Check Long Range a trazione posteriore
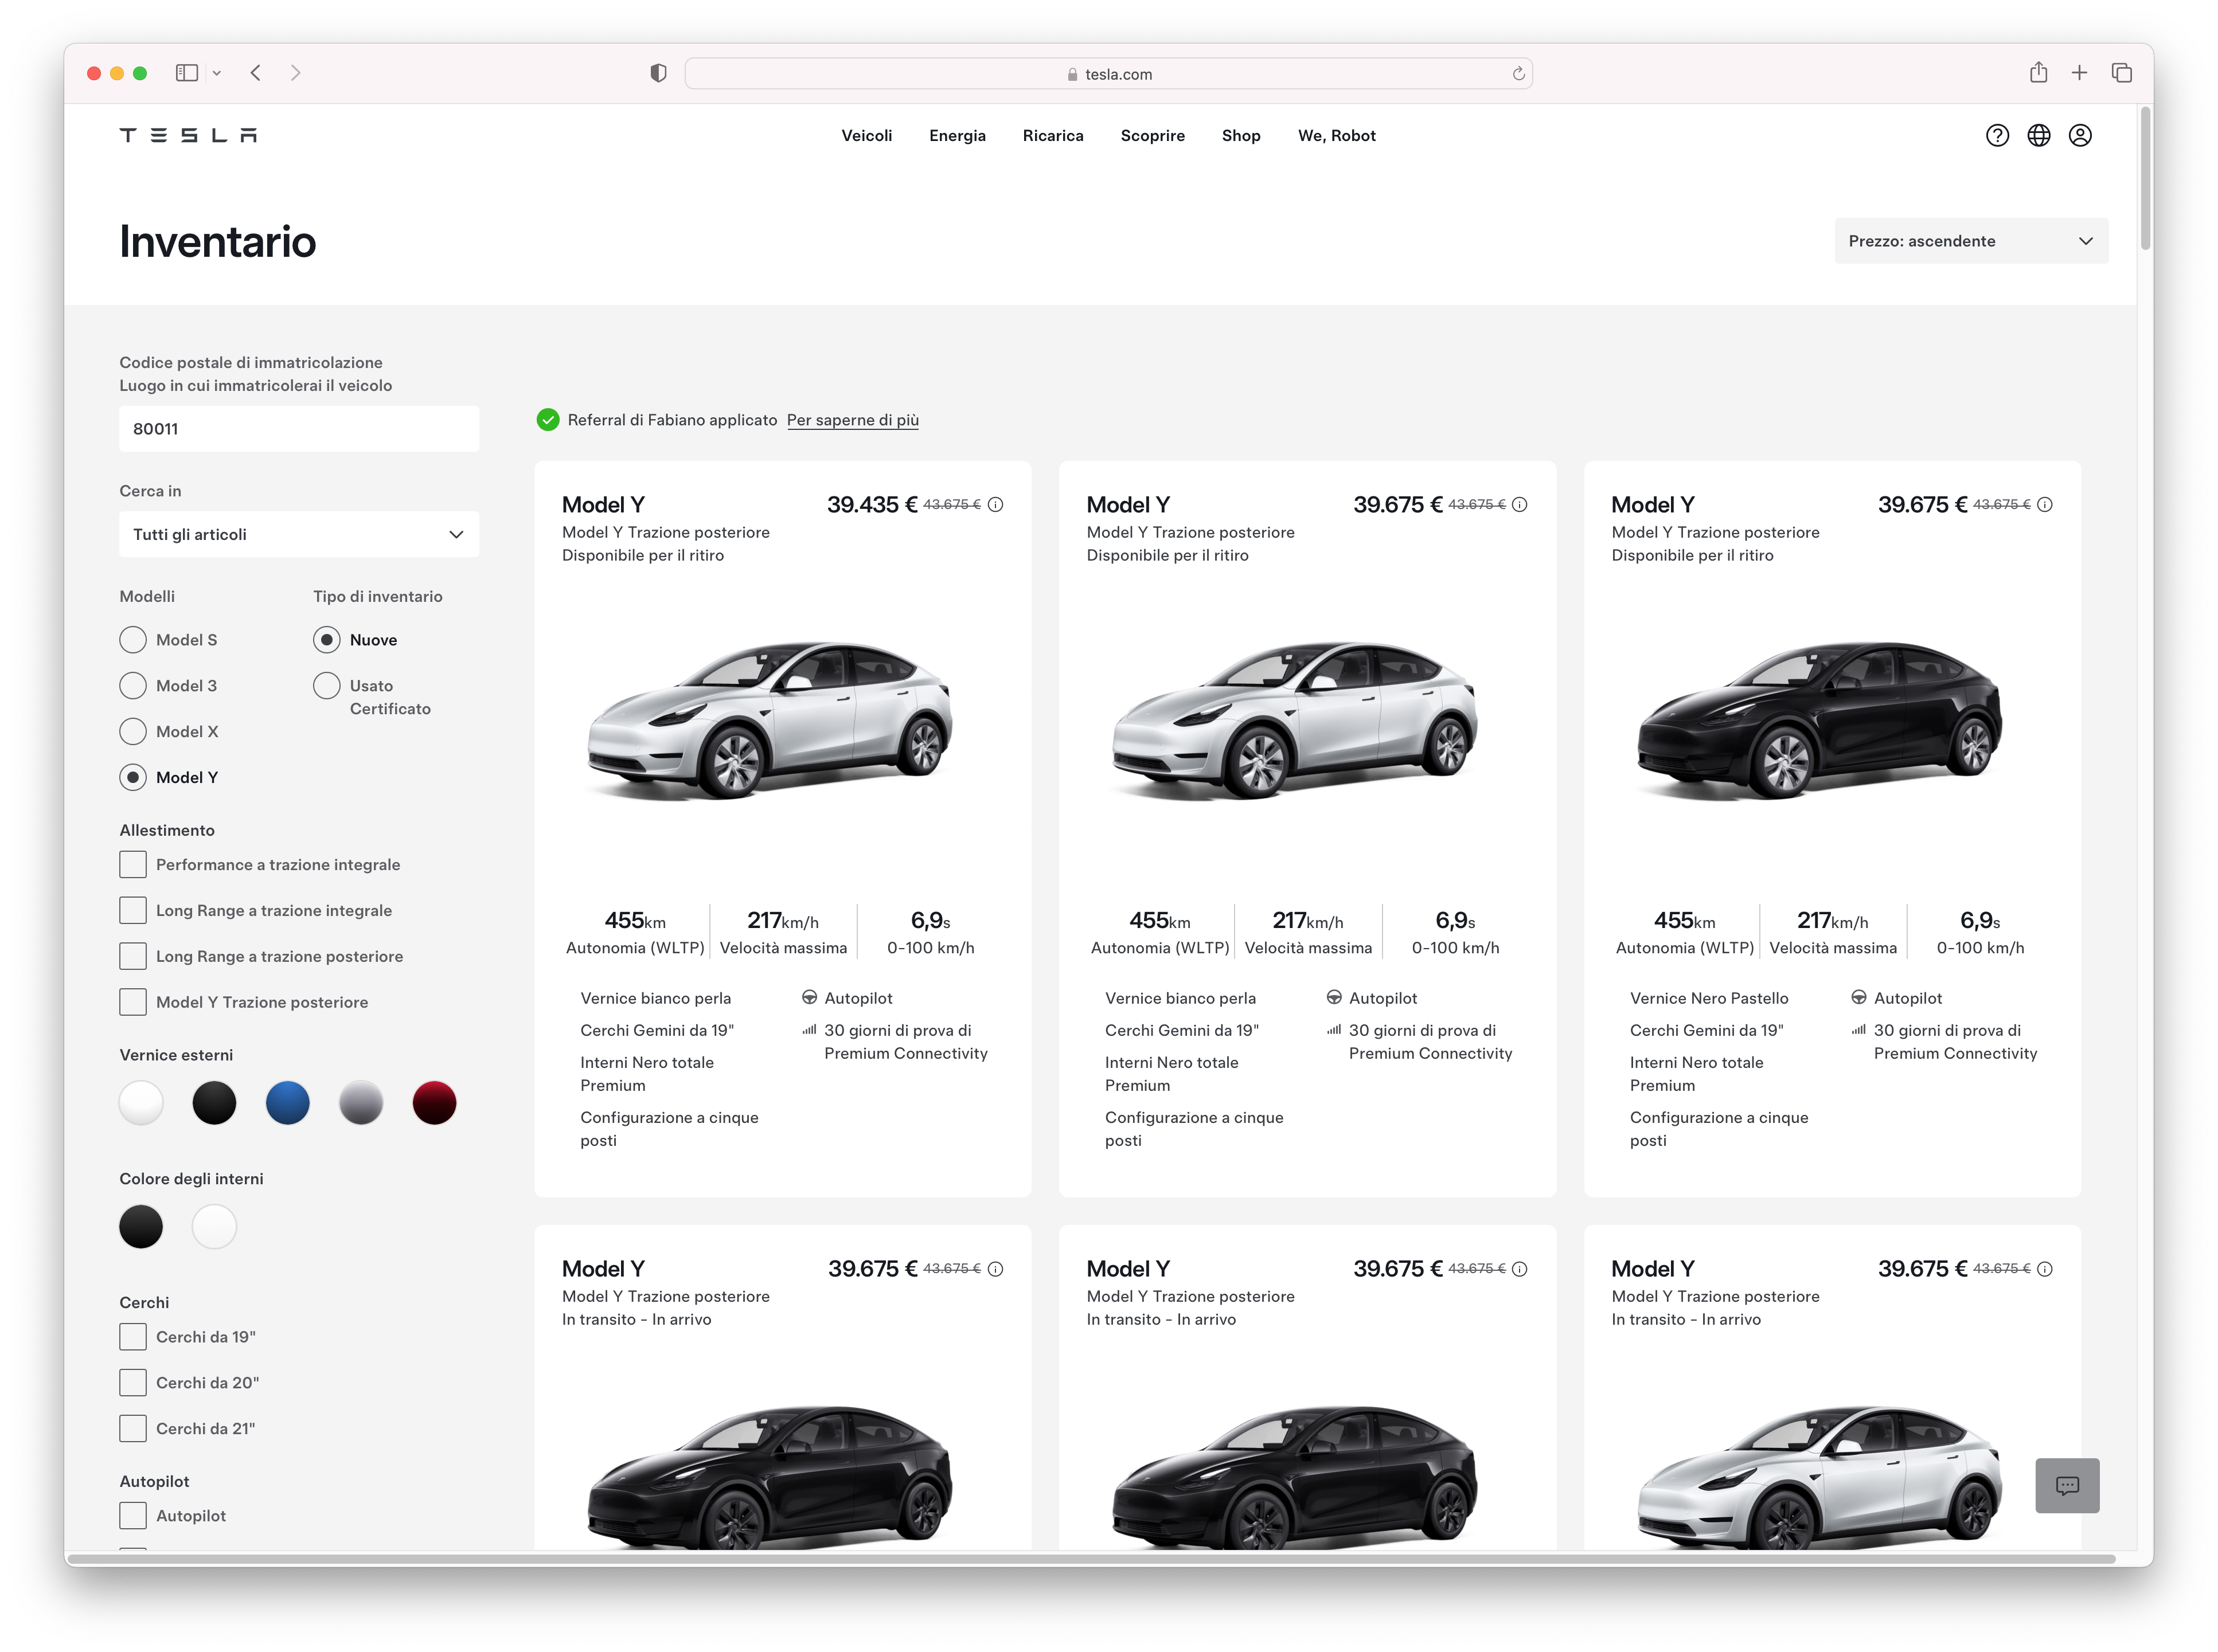The width and height of the screenshot is (2218, 1652). (x=133, y=957)
